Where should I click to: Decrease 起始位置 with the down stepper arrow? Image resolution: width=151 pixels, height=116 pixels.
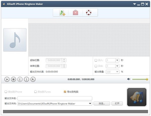click(x=64, y=61)
